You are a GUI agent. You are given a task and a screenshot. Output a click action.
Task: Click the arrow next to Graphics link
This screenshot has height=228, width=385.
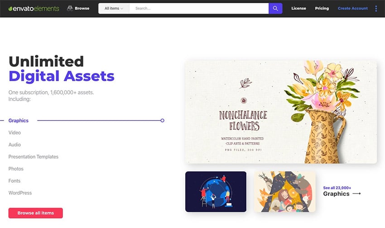coord(356,194)
